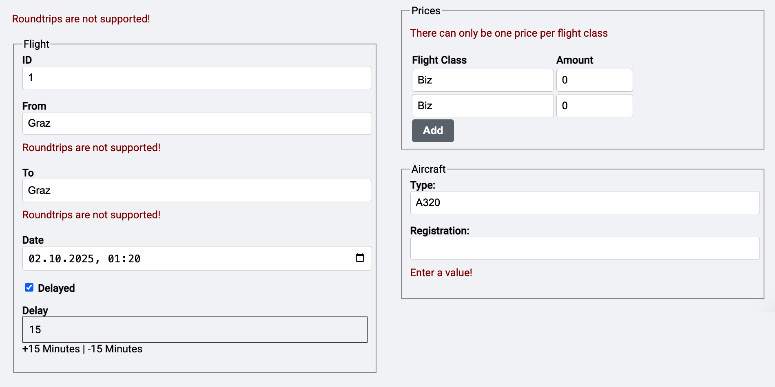This screenshot has height=387, width=775.
Task: Open the calendar picker in the Date field
Action: click(360, 258)
